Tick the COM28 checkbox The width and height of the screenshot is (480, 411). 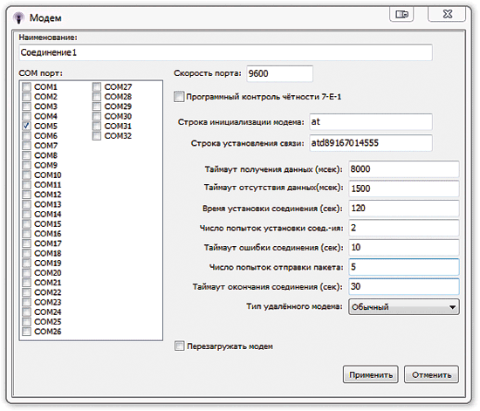97,97
